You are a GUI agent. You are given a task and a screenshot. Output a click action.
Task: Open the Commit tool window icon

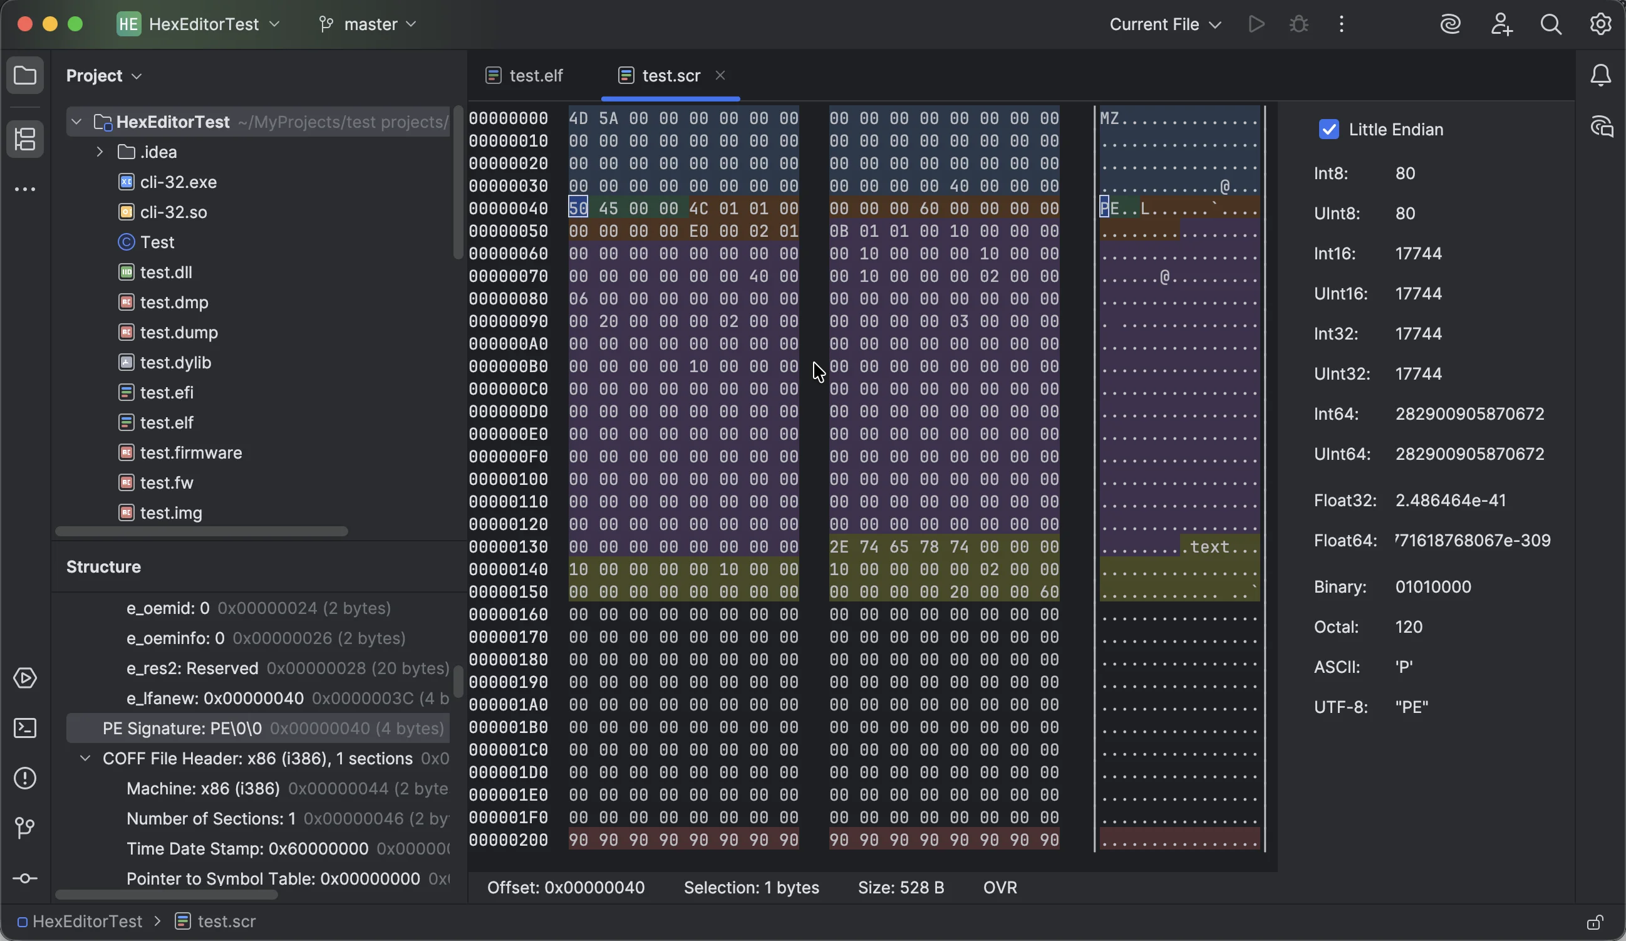tap(25, 878)
